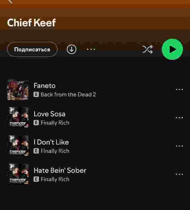The height and width of the screenshot is (210, 190).
Task: Tap the Love Sosa album cover
Action: [18, 118]
